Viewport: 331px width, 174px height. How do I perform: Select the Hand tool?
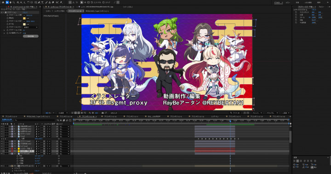click(x=10, y=2)
